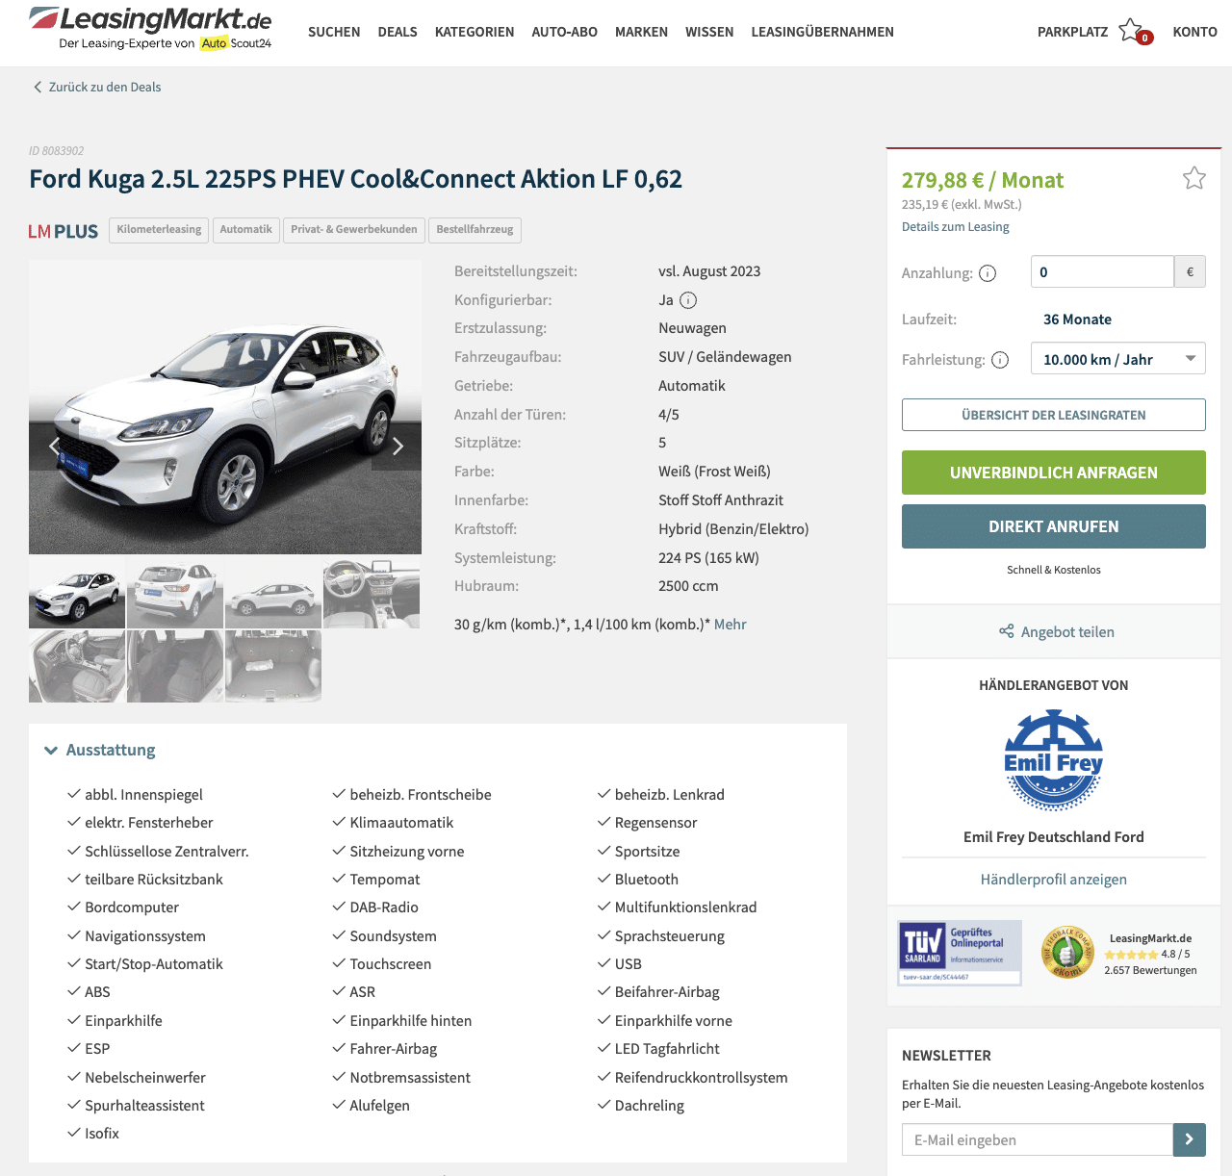Save offer with the star next to price
1232x1176 pixels.
point(1193,178)
